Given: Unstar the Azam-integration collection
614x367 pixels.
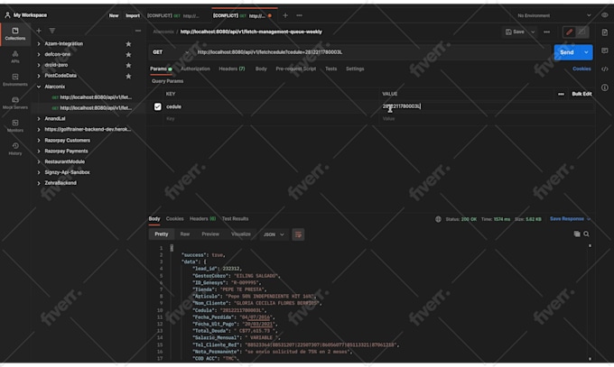Looking at the screenshot, I should point(128,44).
